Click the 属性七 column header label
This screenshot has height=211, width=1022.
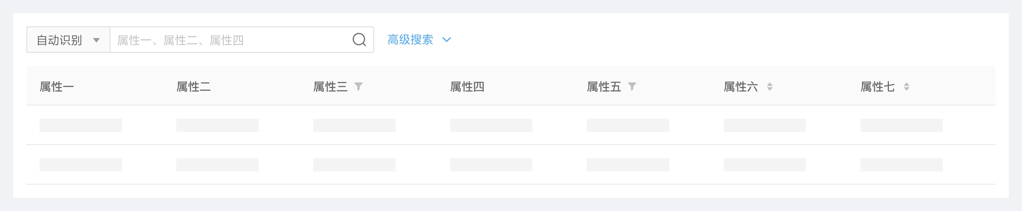click(877, 87)
